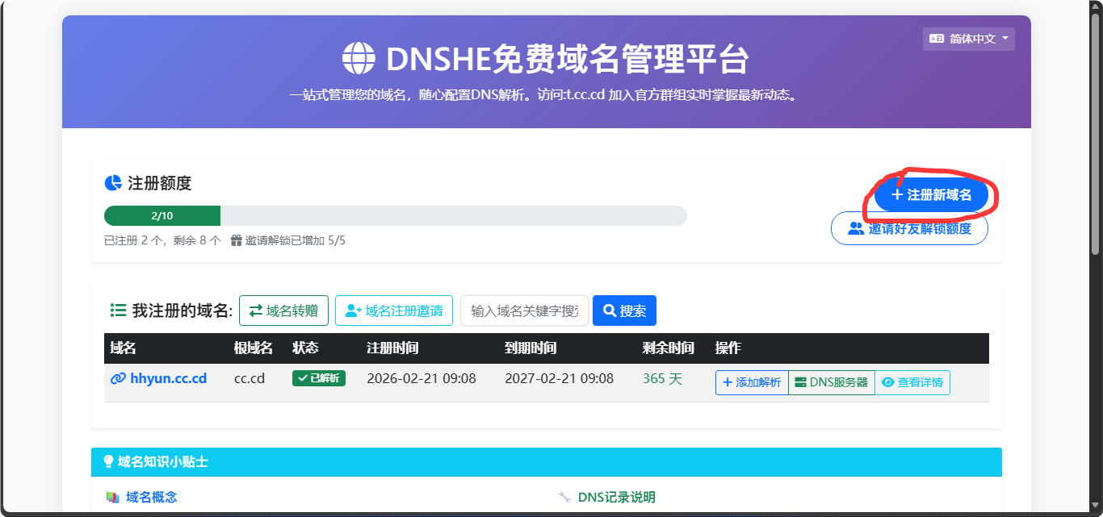The image size is (1103, 517).
Task: Click the green 已解析 status badge
Action: 318,378
